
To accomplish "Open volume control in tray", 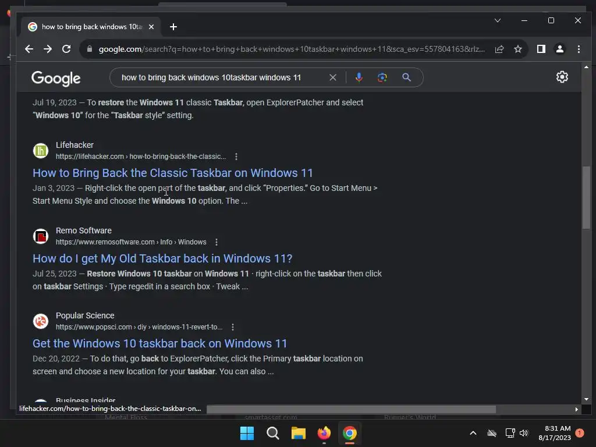I will [524, 433].
